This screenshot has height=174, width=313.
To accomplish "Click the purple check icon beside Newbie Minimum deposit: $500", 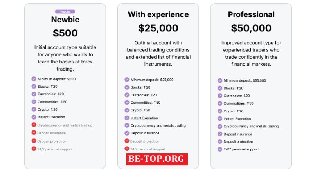I will (x=34, y=79).
